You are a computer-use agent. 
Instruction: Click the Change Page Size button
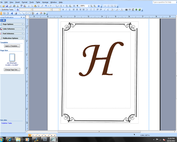(12, 70)
